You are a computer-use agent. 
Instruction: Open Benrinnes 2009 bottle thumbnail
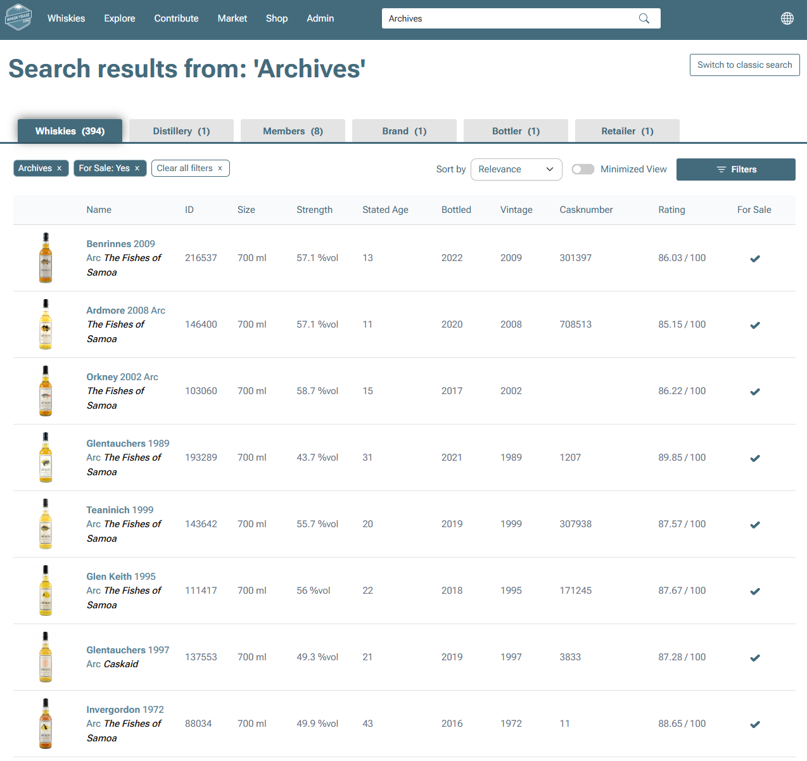pyautogui.click(x=46, y=258)
